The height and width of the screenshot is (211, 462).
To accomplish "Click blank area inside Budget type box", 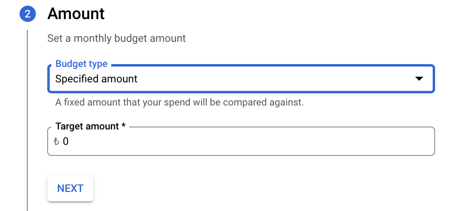I will [x=274, y=79].
